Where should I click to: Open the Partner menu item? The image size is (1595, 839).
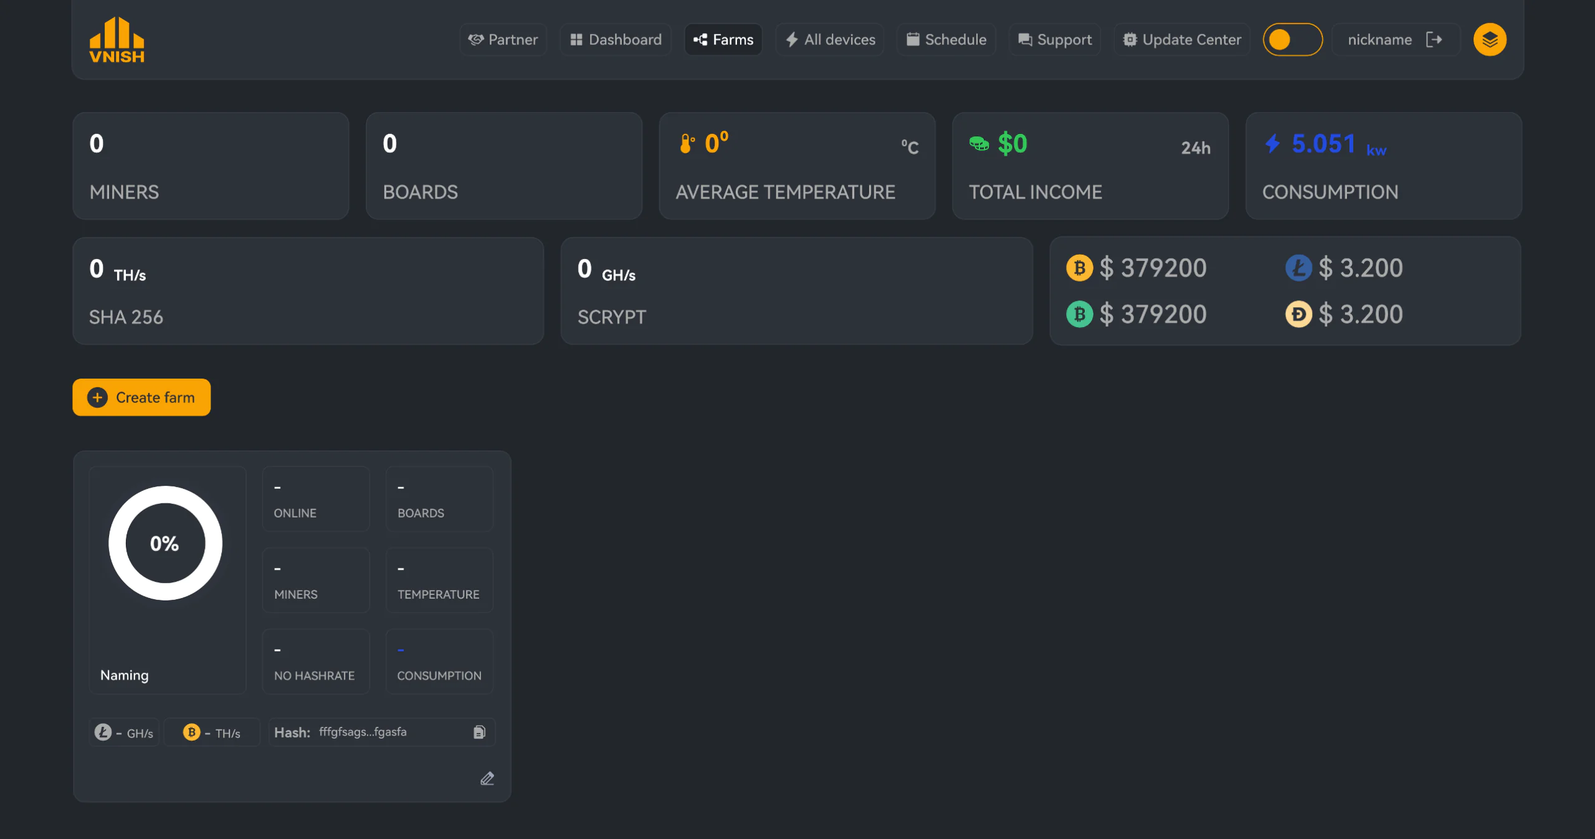[503, 40]
